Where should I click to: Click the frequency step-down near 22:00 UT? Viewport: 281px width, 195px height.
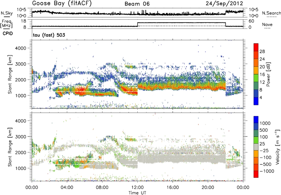click(226, 24)
